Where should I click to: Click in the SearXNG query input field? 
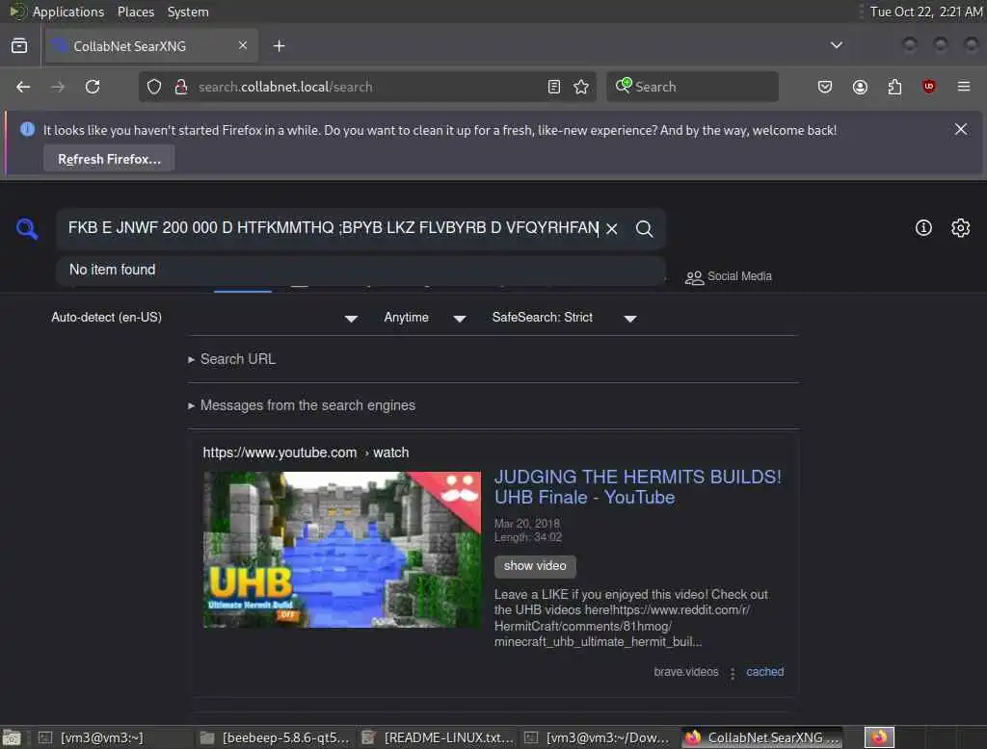(x=333, y=227)
